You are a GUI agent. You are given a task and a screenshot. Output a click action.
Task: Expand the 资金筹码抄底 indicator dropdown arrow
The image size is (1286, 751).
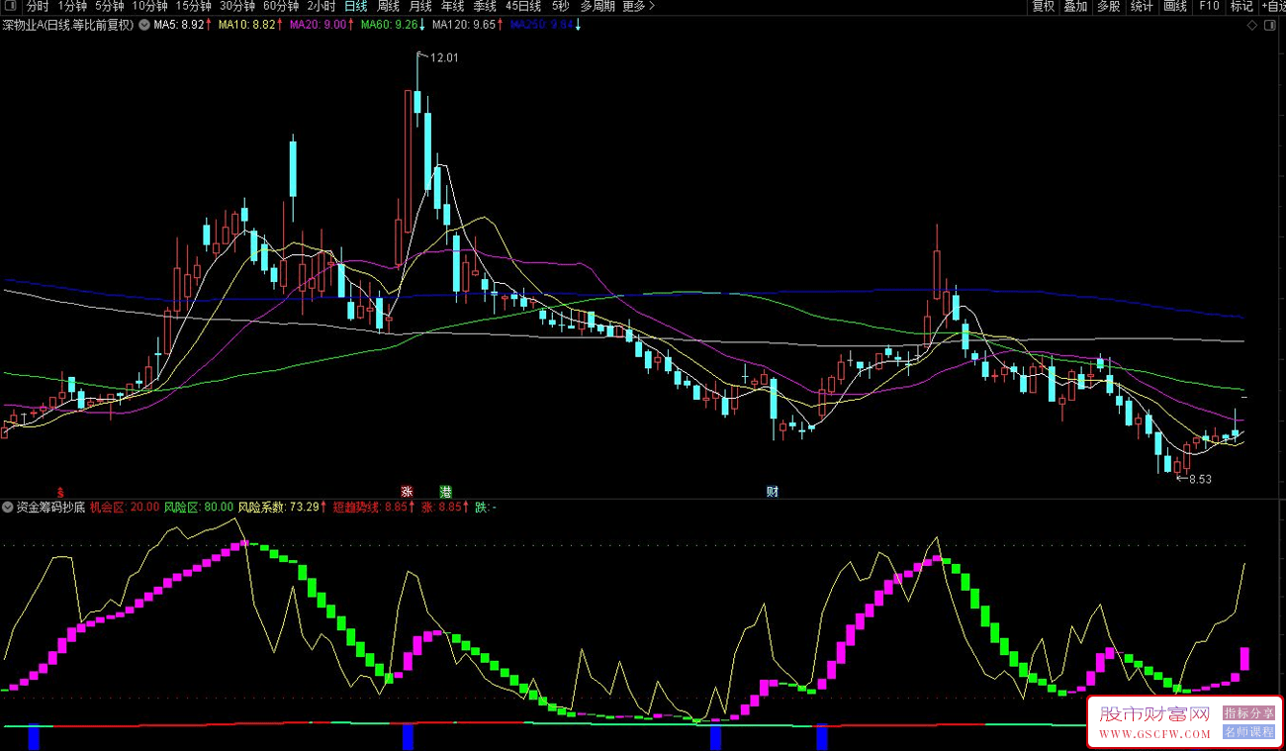click(8, 507)
